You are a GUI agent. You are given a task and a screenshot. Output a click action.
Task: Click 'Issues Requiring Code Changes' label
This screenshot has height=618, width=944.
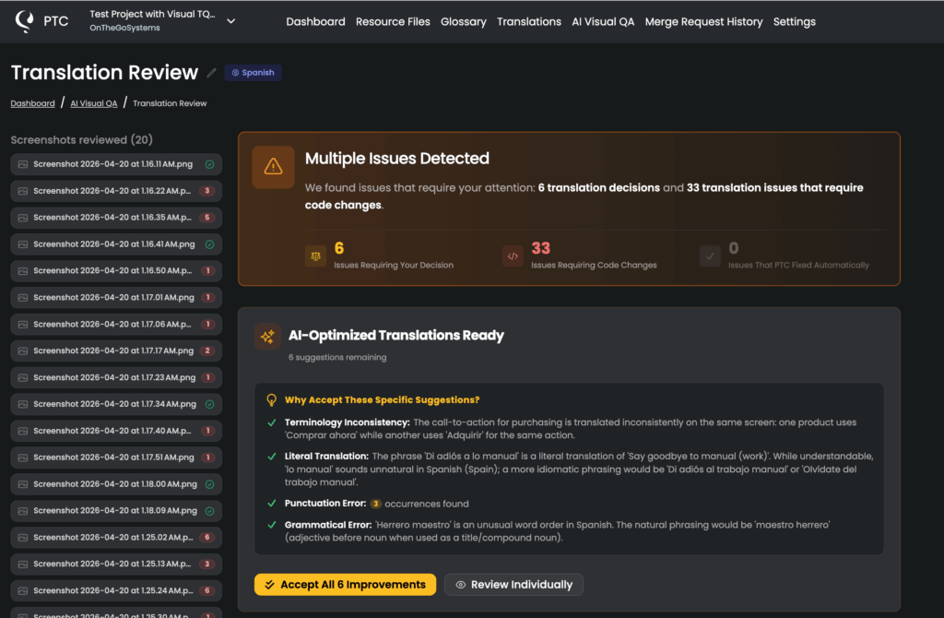pos(594,265)
